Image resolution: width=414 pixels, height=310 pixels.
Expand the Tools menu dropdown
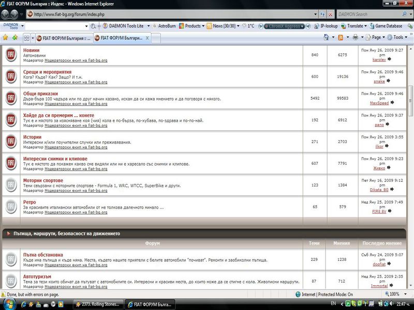398,37
